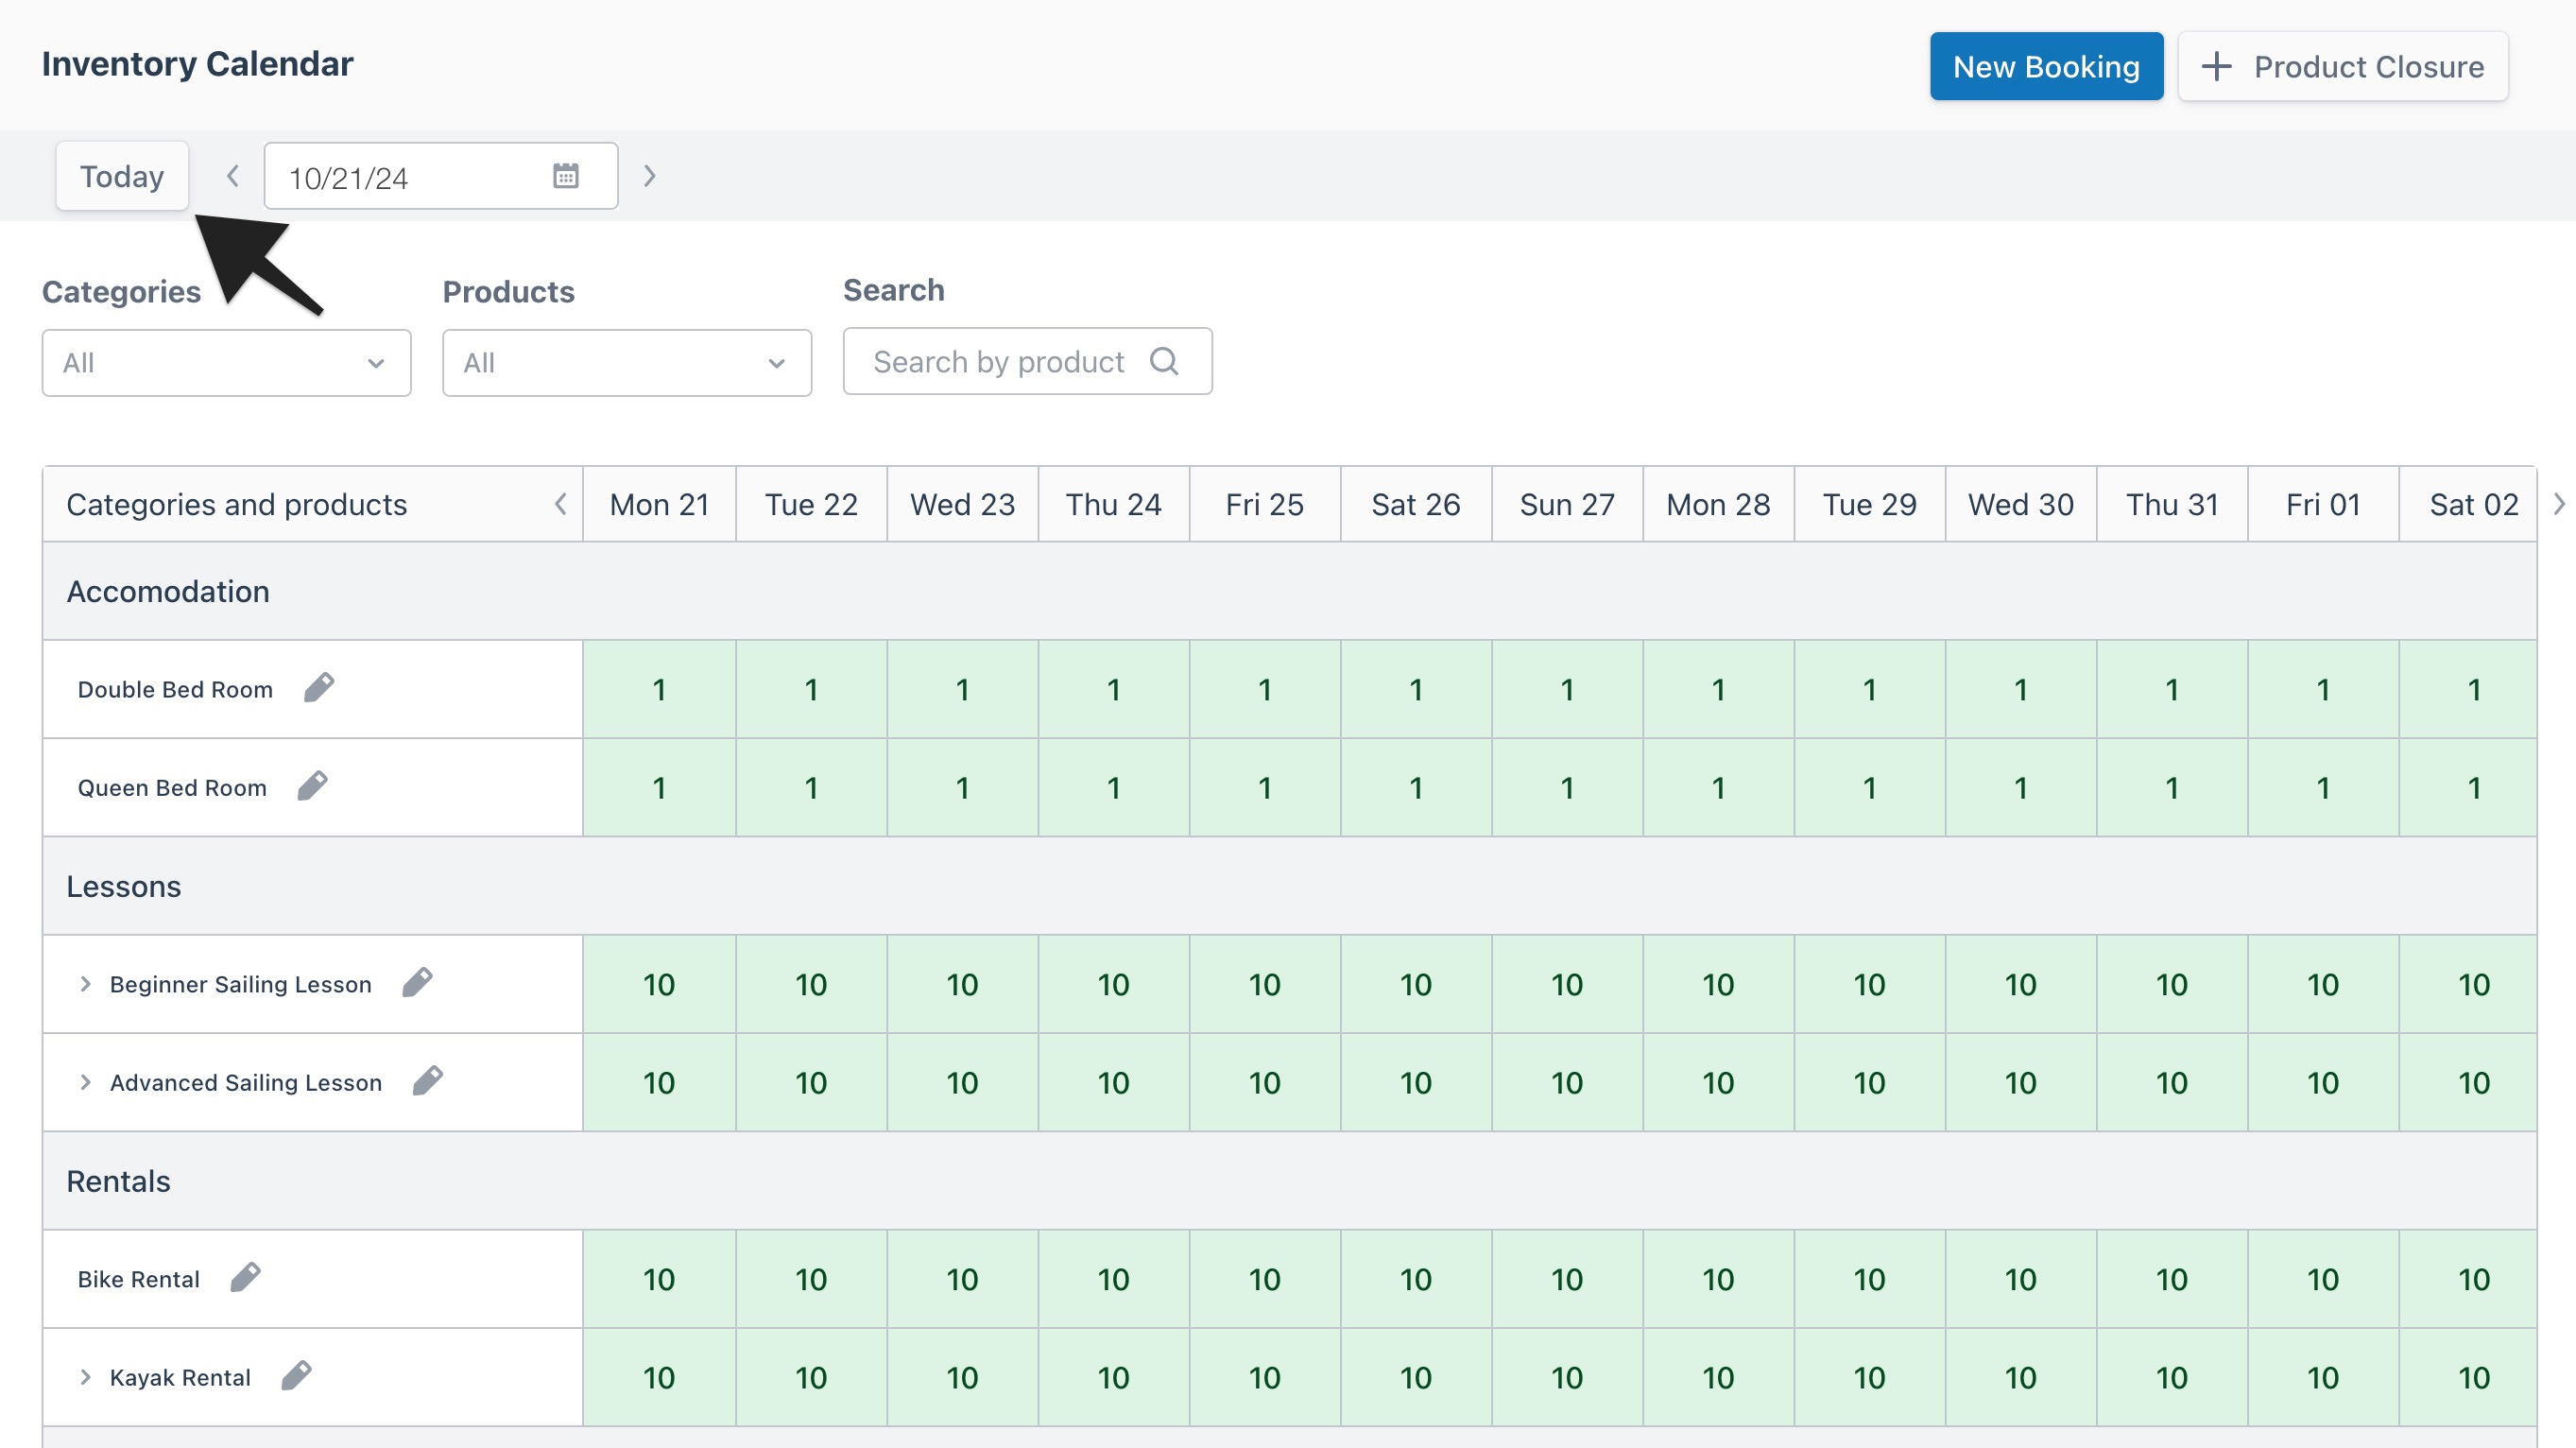Viewport: 2576px width, 1448px height.
Task: Click Double Bed Room availability on Sat 02
Action: [x=2468, y=689]
